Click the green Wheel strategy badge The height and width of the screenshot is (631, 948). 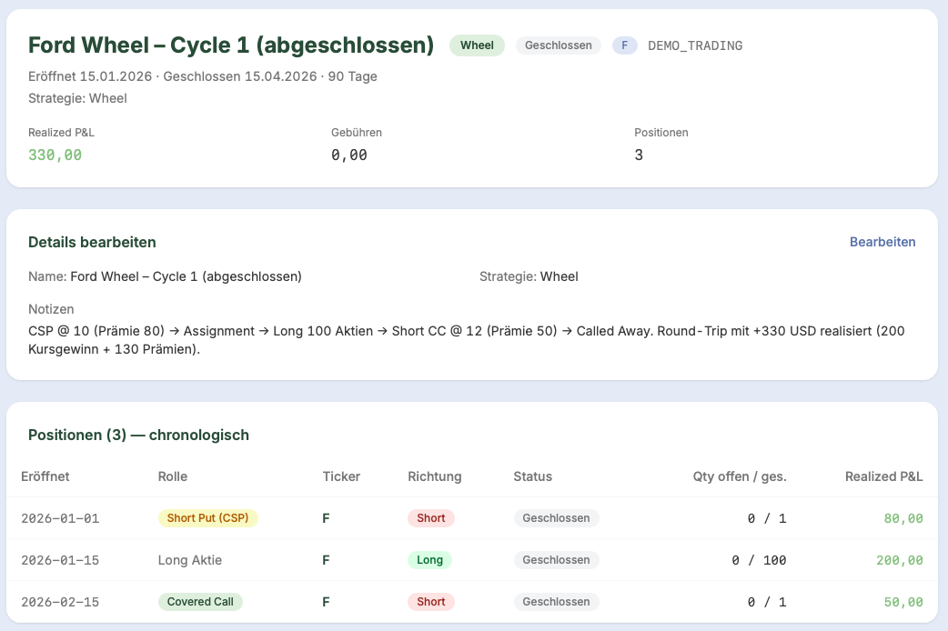477,45
